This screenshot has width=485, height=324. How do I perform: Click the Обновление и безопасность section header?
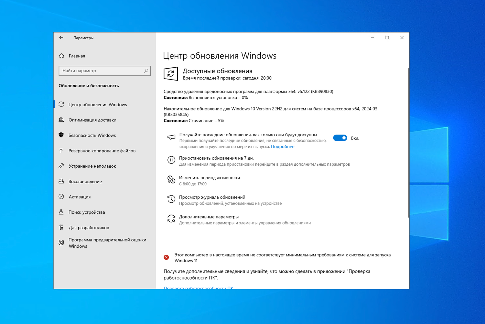[x=89, y=86]
